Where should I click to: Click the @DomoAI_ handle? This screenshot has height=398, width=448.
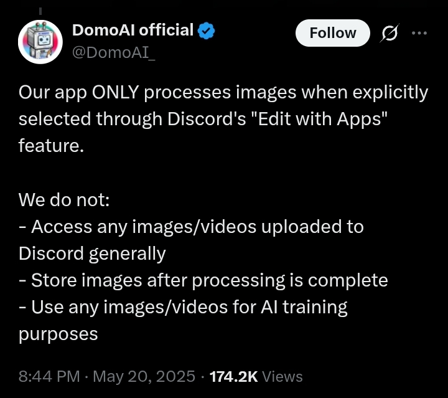pos(114,52)
